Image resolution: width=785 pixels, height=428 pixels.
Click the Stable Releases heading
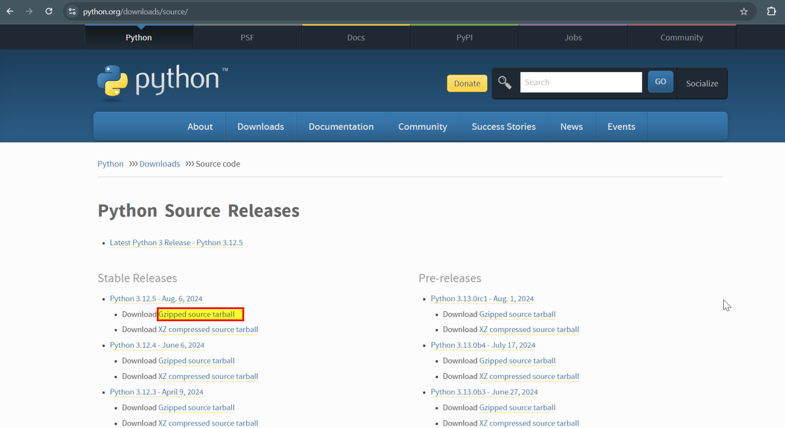point(137,278)
